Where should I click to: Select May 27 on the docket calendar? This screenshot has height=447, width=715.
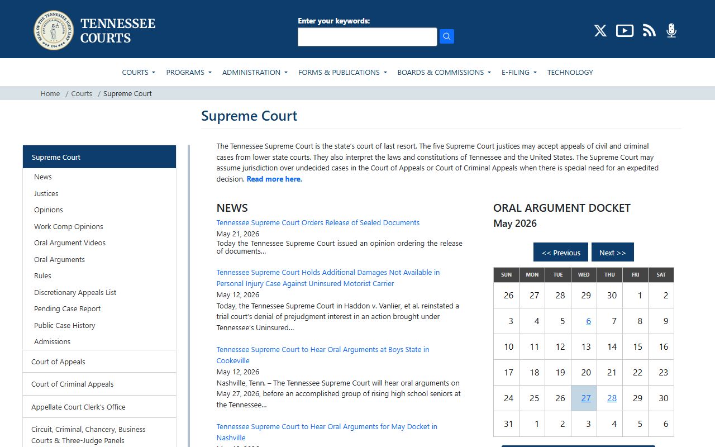(586, 398)
